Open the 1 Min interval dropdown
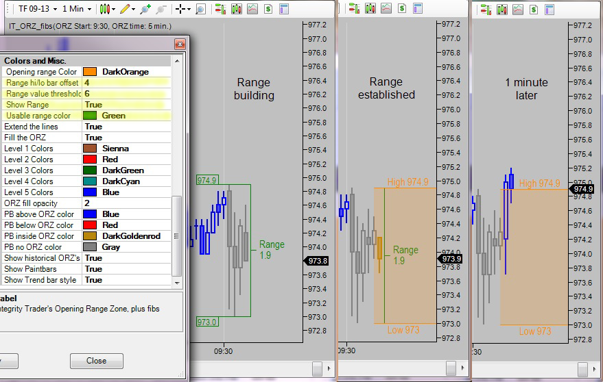Viewport: 603px width, 382px height. pyautogui.click(x=77, y=8)
